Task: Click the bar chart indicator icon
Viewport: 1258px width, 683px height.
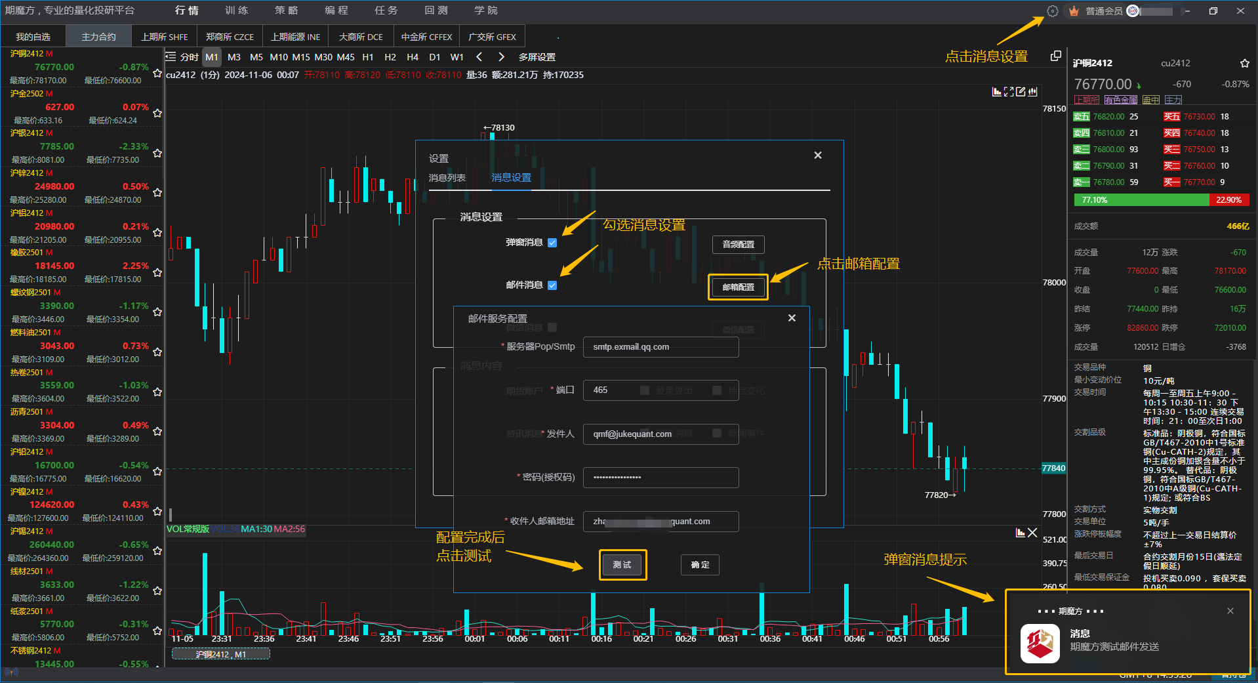Action: click(997, 92)
